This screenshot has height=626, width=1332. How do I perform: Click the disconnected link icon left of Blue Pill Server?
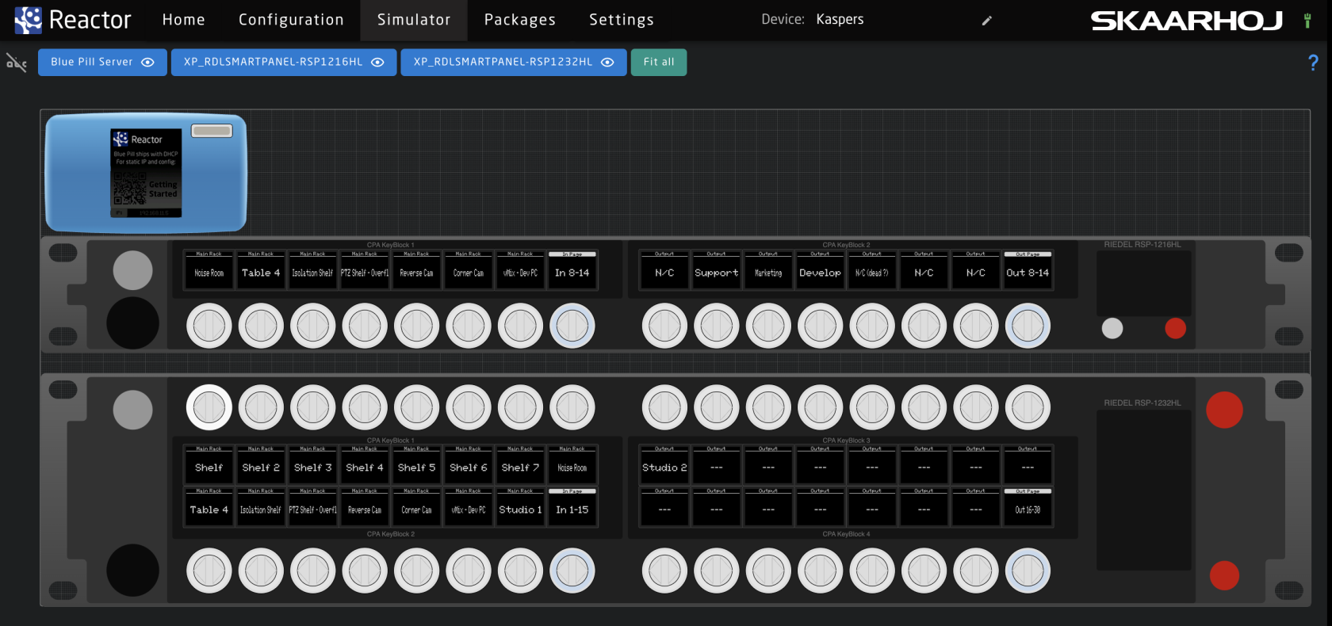[17, 62]
